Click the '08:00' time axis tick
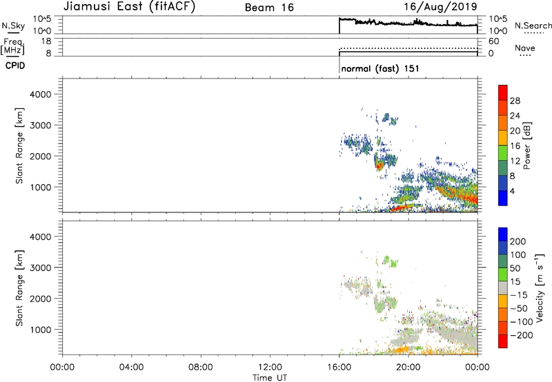The height and width of the screenshot is (382, 552). (201, 368)
